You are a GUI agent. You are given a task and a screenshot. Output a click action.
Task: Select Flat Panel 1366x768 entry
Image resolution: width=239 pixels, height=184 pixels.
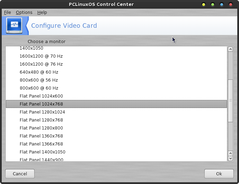116,144
